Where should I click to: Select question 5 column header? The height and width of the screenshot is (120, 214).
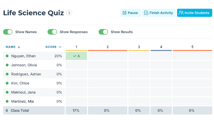(x=192, y=47)
